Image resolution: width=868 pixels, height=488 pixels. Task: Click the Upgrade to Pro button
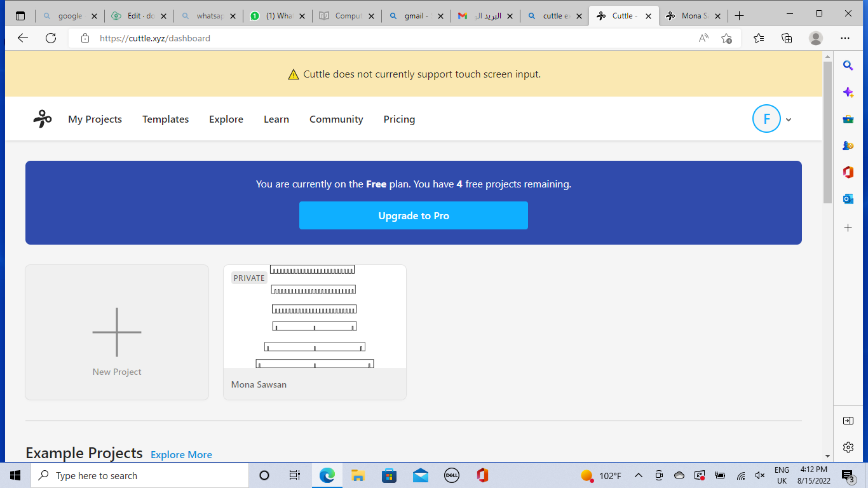pyautogui.click(x=413, y=215)
